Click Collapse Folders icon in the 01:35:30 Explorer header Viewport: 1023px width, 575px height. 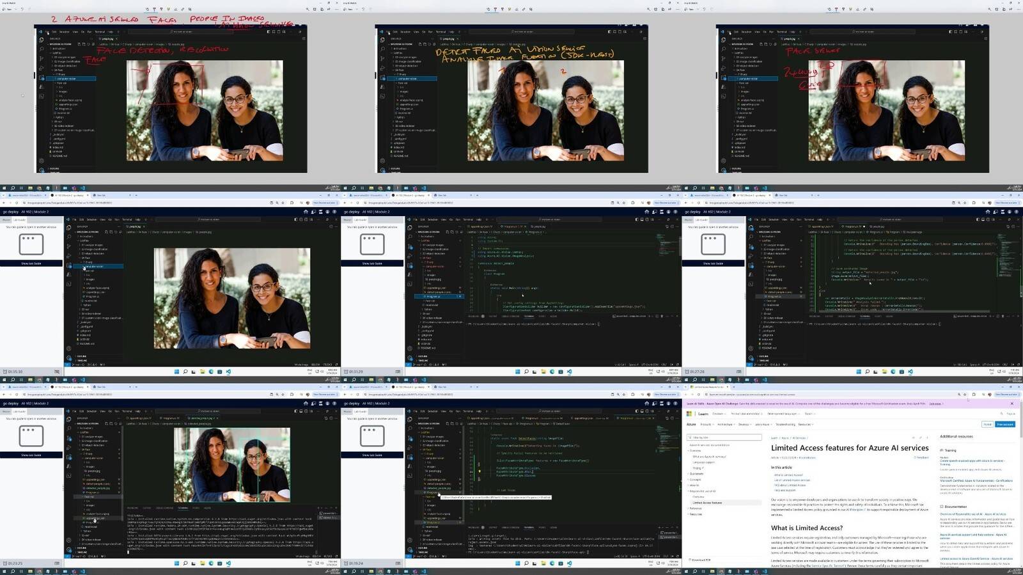pyautogui.click(x=120, y=232)
